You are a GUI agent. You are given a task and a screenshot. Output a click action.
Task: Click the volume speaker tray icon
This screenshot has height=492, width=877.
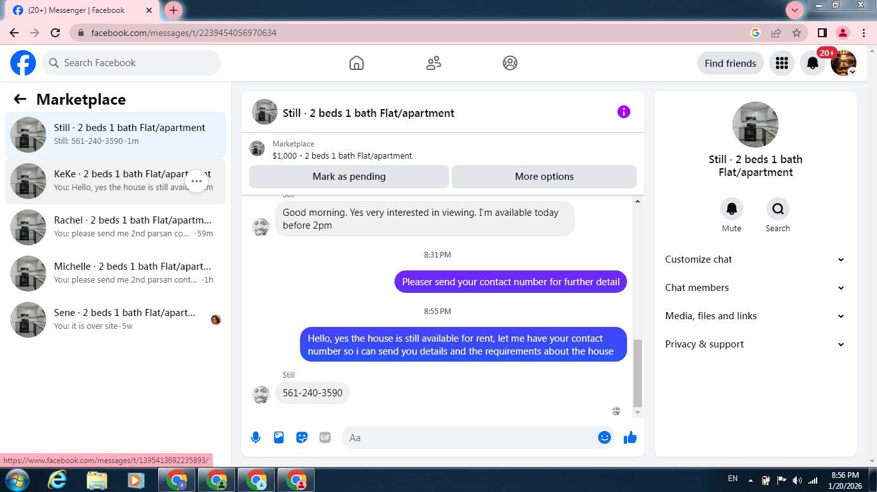797,480
